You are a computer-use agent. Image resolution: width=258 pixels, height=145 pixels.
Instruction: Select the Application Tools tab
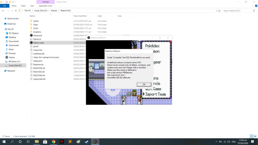tap(45, 6)
